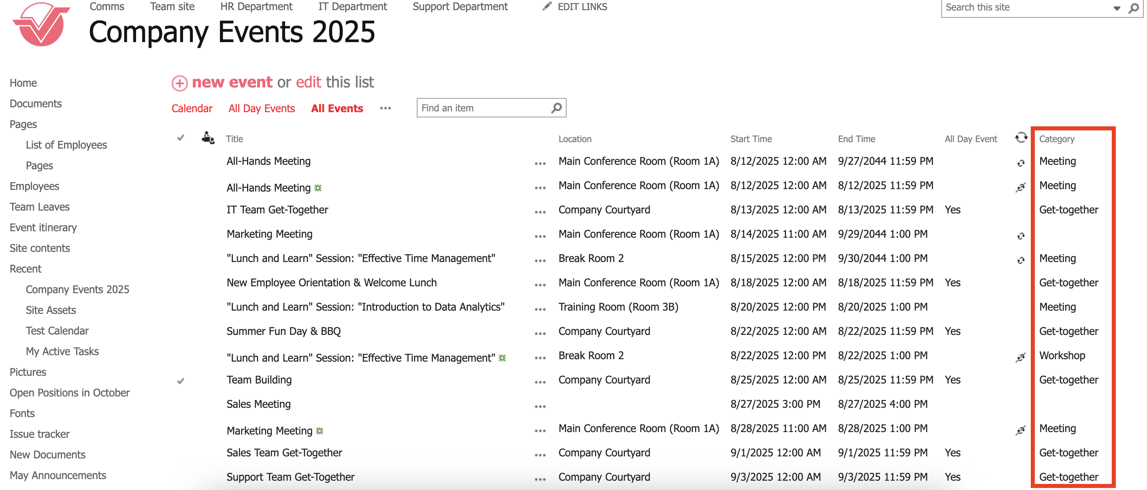Click the recurrence column header icon
The height and width of the screenshot is (490, 1147).
1021,138
